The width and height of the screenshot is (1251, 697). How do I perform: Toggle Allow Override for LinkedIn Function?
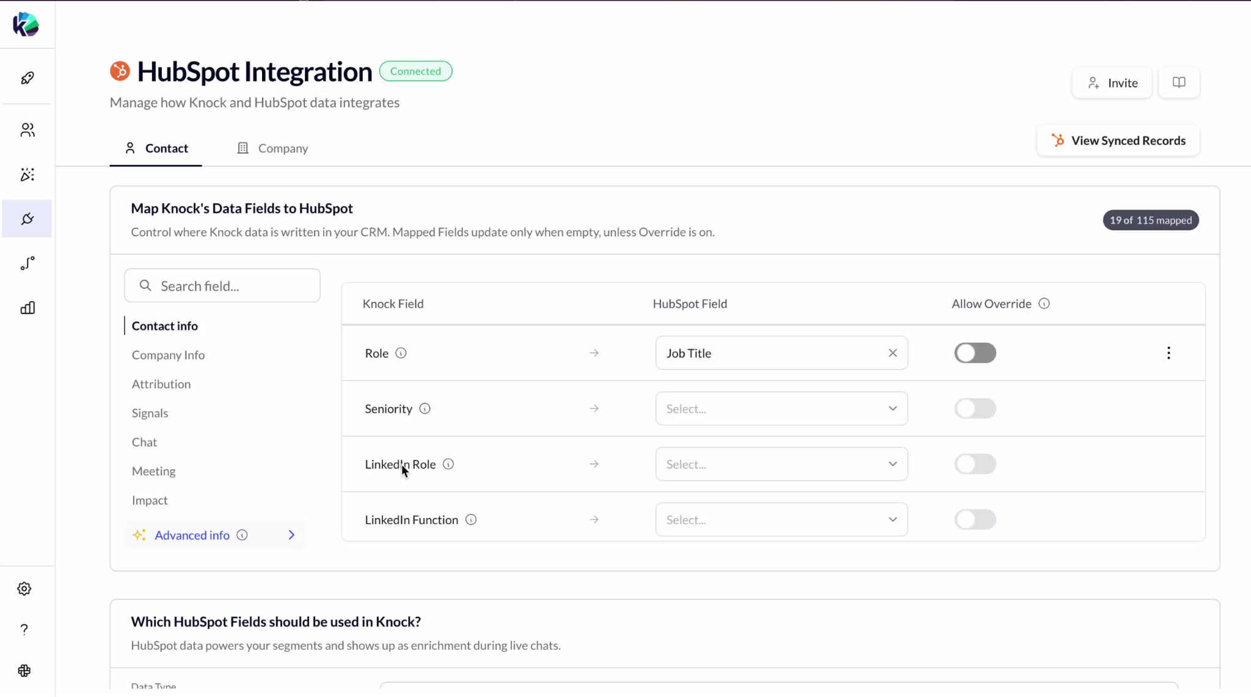coord(975,520)
